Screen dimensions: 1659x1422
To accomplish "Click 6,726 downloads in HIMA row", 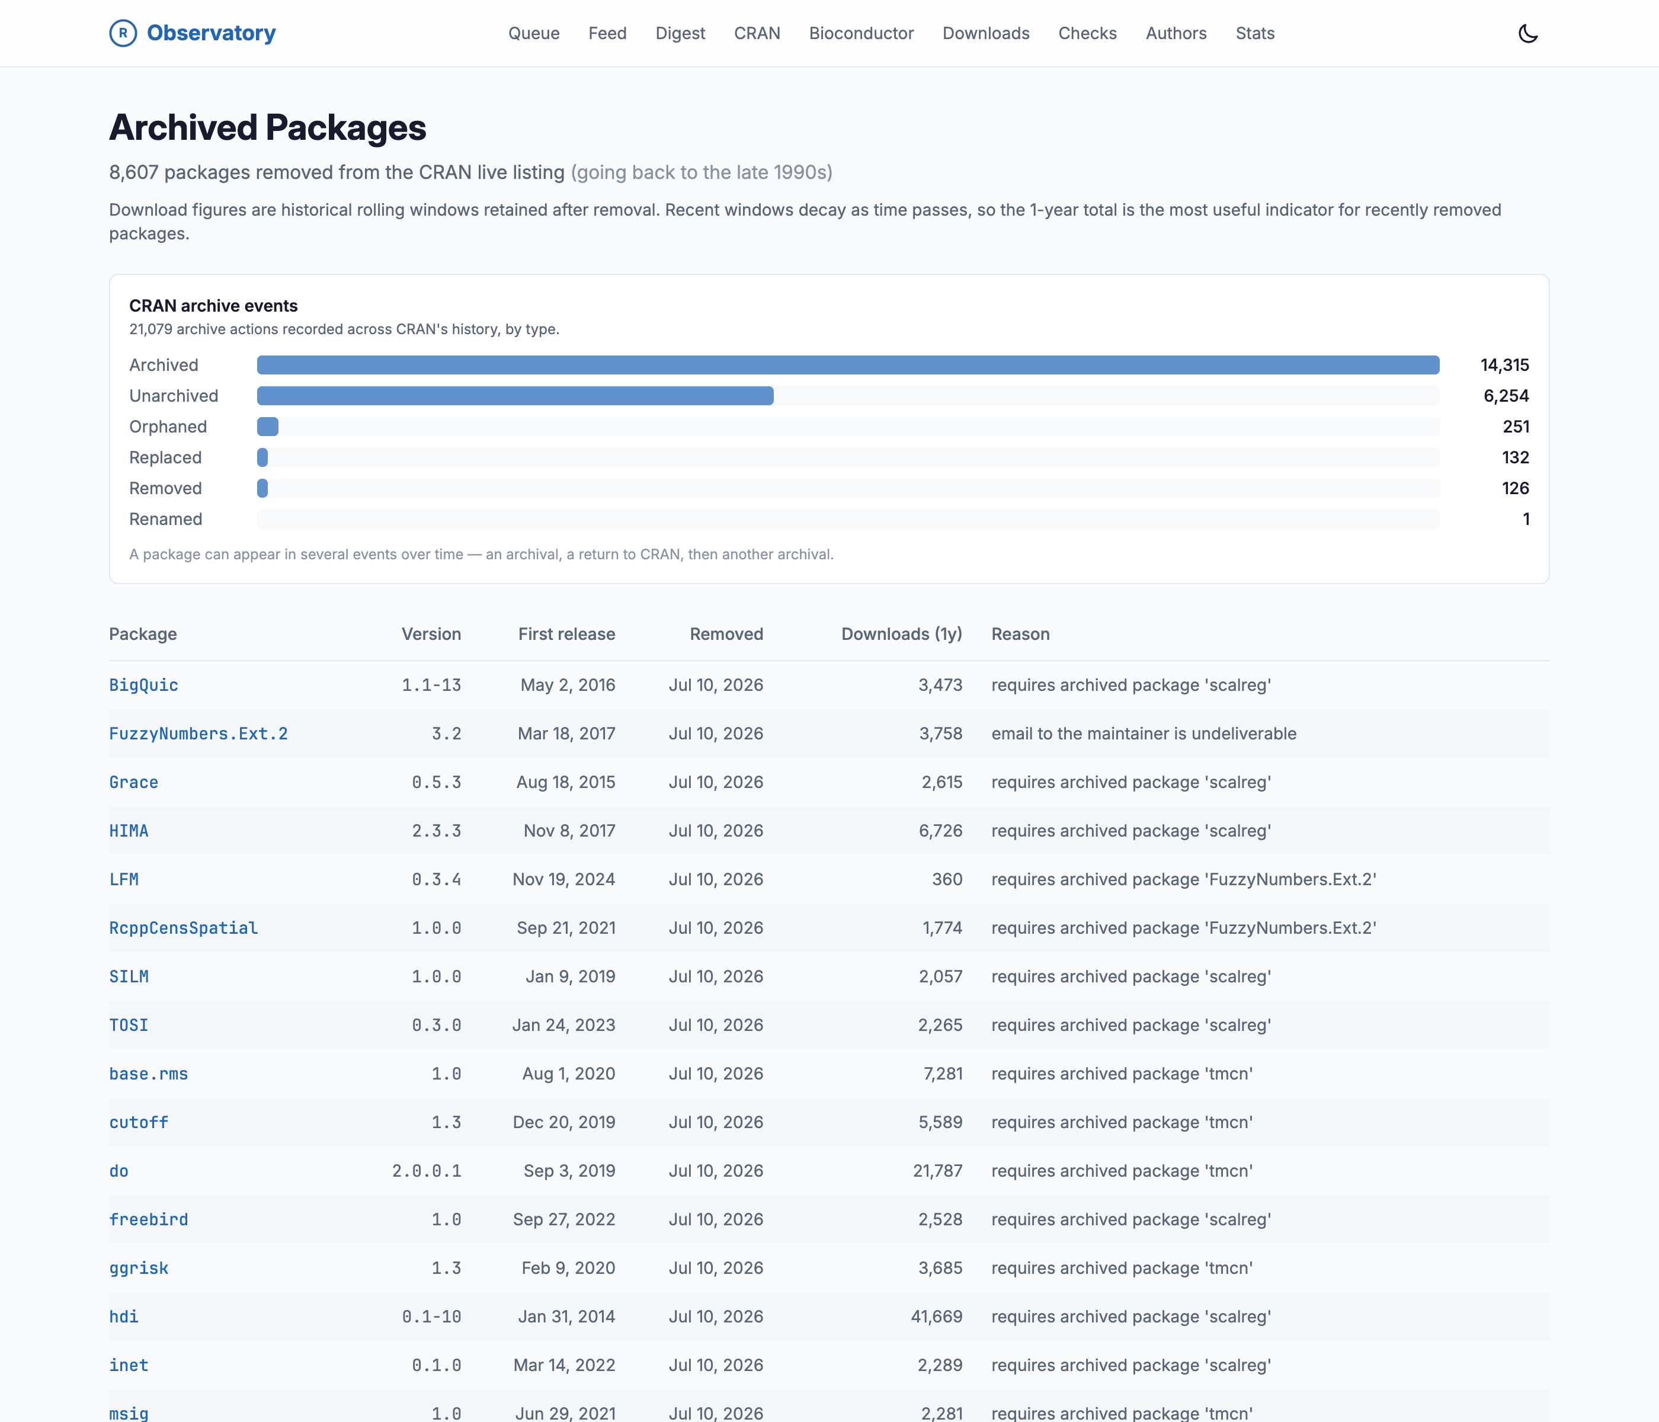I will click(940, 831).
